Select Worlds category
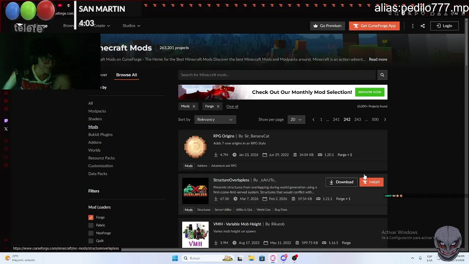 click(x=94, y=150)
